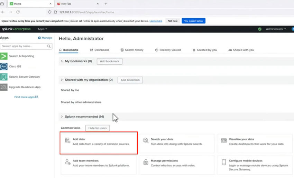The image size is (294, 178).
Task: Click the Search your data card icon
Action: coord(146,140)
